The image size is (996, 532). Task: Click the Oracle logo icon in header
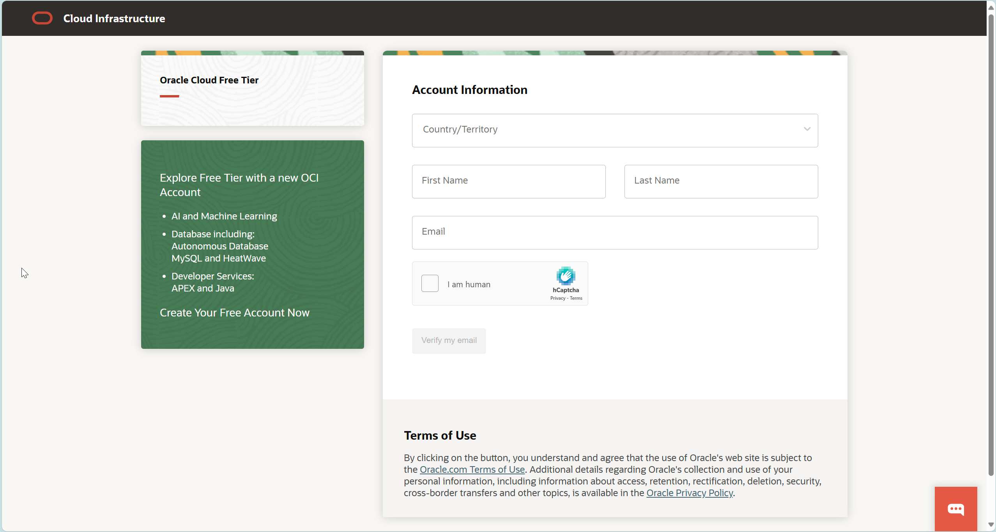42,18
